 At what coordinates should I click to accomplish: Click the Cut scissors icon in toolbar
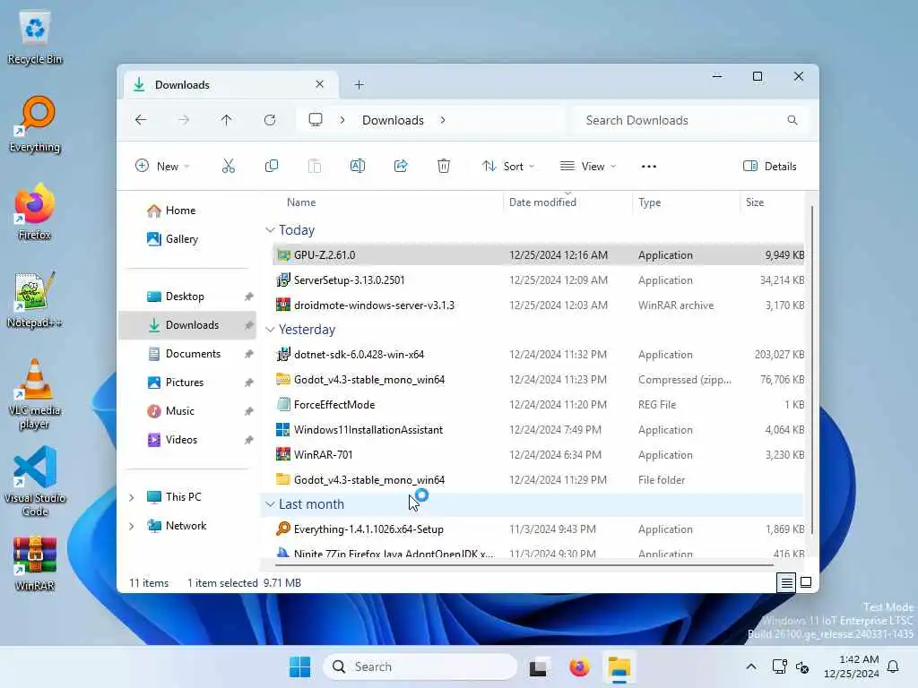click(229, 166)
